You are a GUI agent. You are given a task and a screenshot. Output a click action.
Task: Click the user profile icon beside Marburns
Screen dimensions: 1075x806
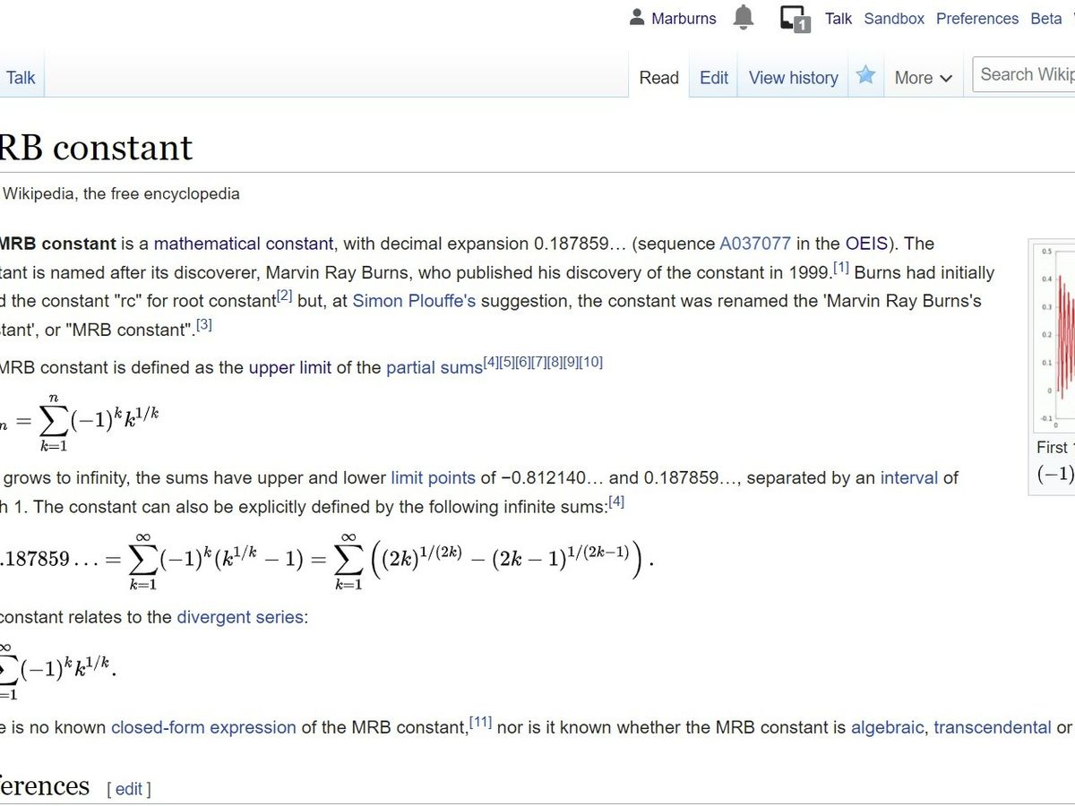pyautogui.click(x=637, y=18)
